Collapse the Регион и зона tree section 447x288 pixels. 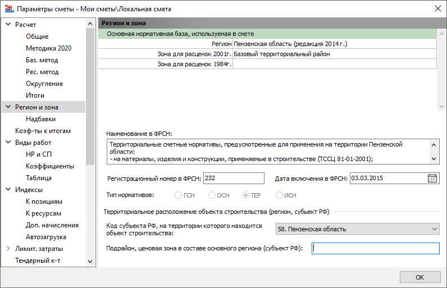(8, 107)
